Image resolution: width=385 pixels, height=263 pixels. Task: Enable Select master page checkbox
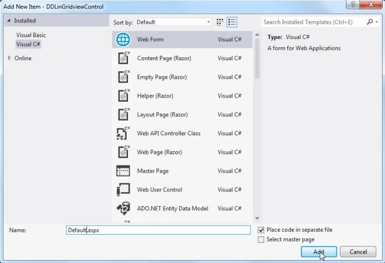tap(261, 239)
